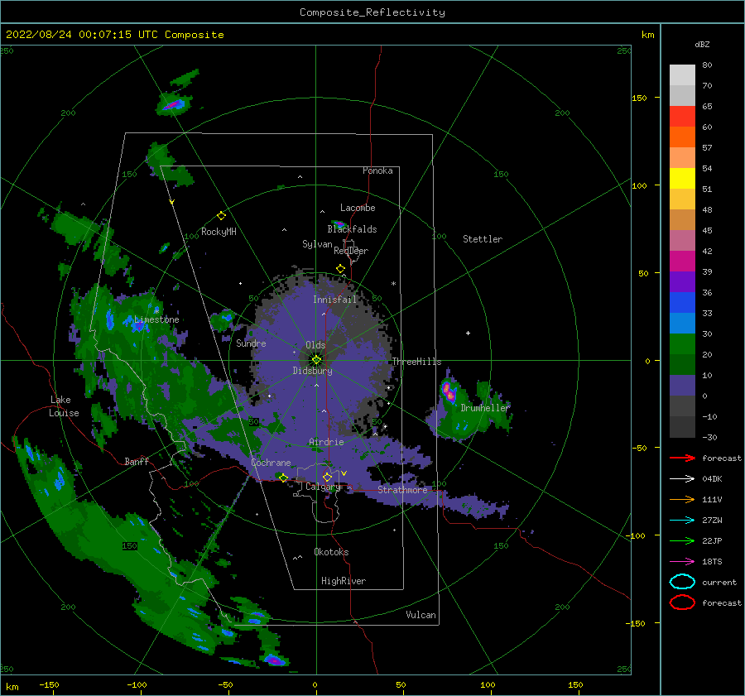Click the Airdrie city label
The image size is (745, 696).
326,442
